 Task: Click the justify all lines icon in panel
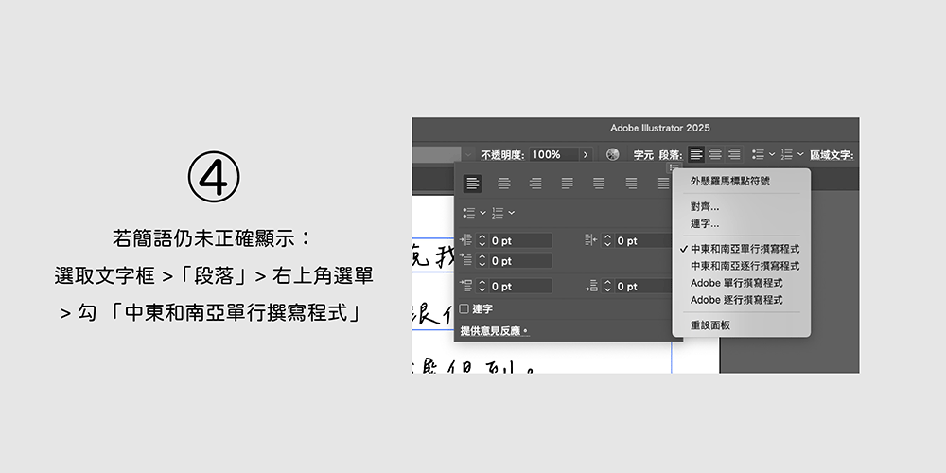662,183
